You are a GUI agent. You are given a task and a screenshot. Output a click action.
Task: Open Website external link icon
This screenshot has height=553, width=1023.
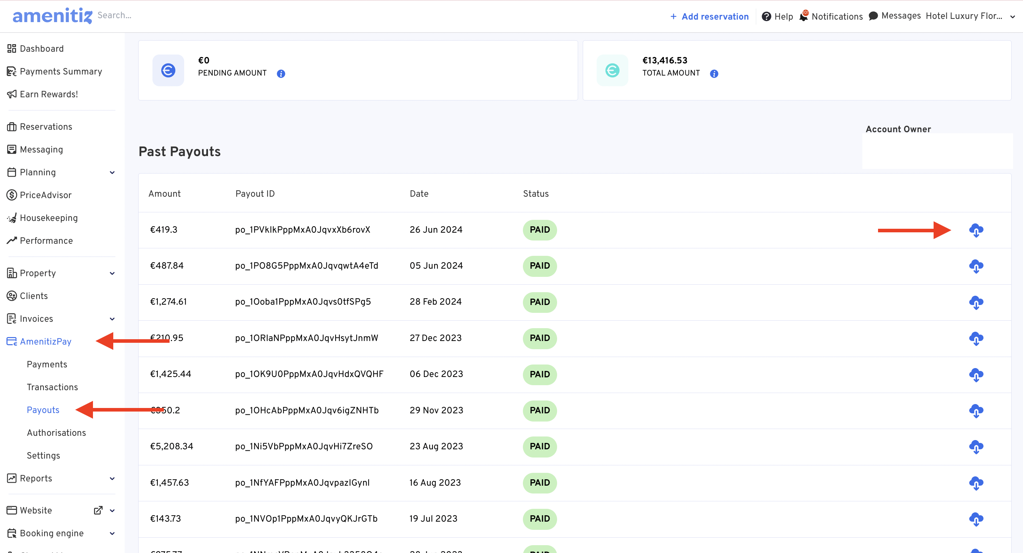click(98, 511)
